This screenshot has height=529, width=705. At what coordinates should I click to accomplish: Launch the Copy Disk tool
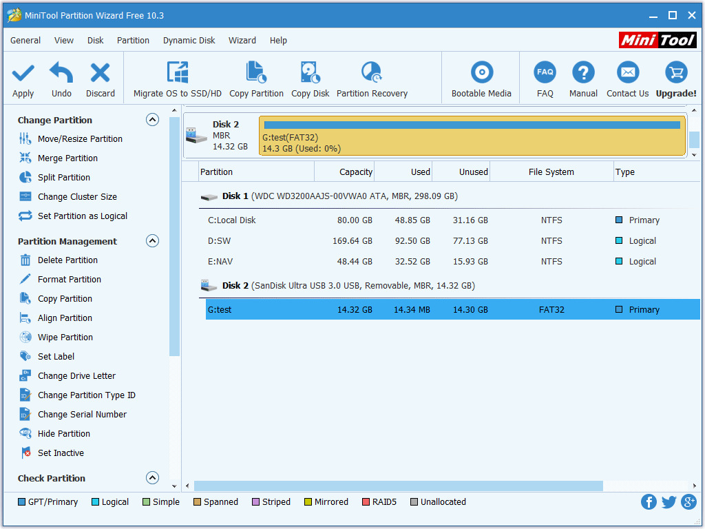pos(310,73)
